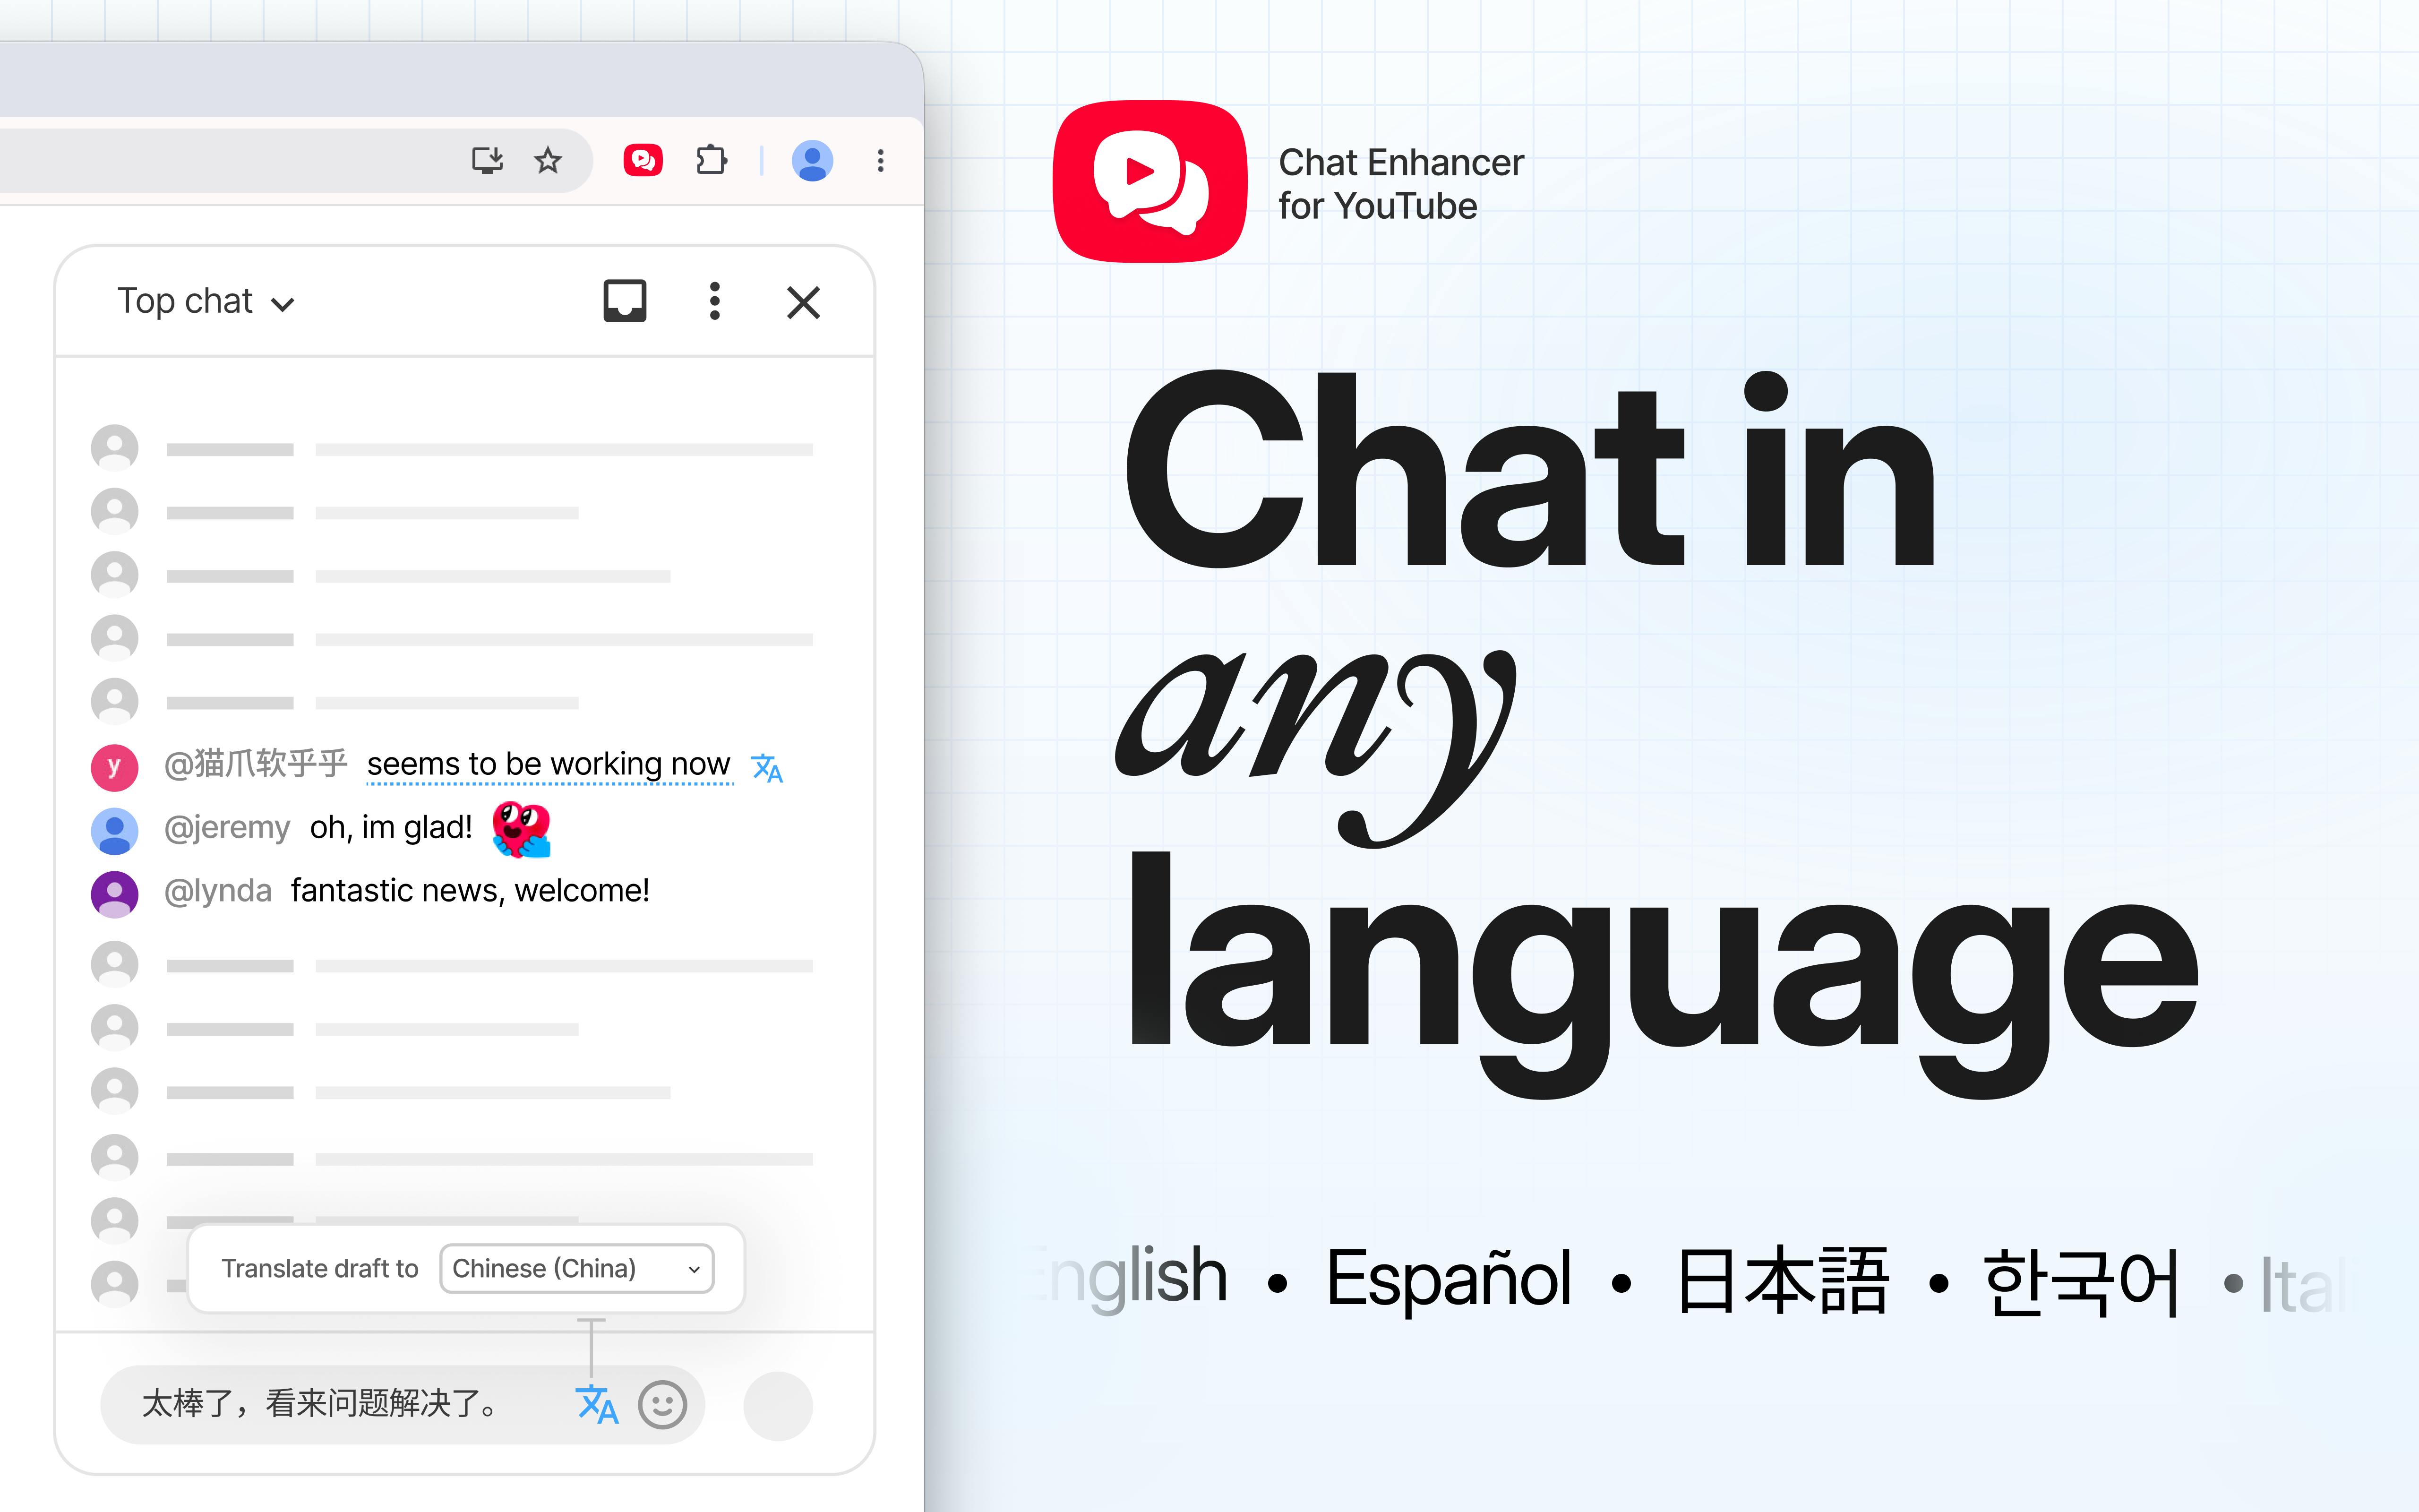Image resolution: width=2419 pixels, height=1512 pixels.
Task: Click the purple avatar of @lynda
Action: point(115,894)
